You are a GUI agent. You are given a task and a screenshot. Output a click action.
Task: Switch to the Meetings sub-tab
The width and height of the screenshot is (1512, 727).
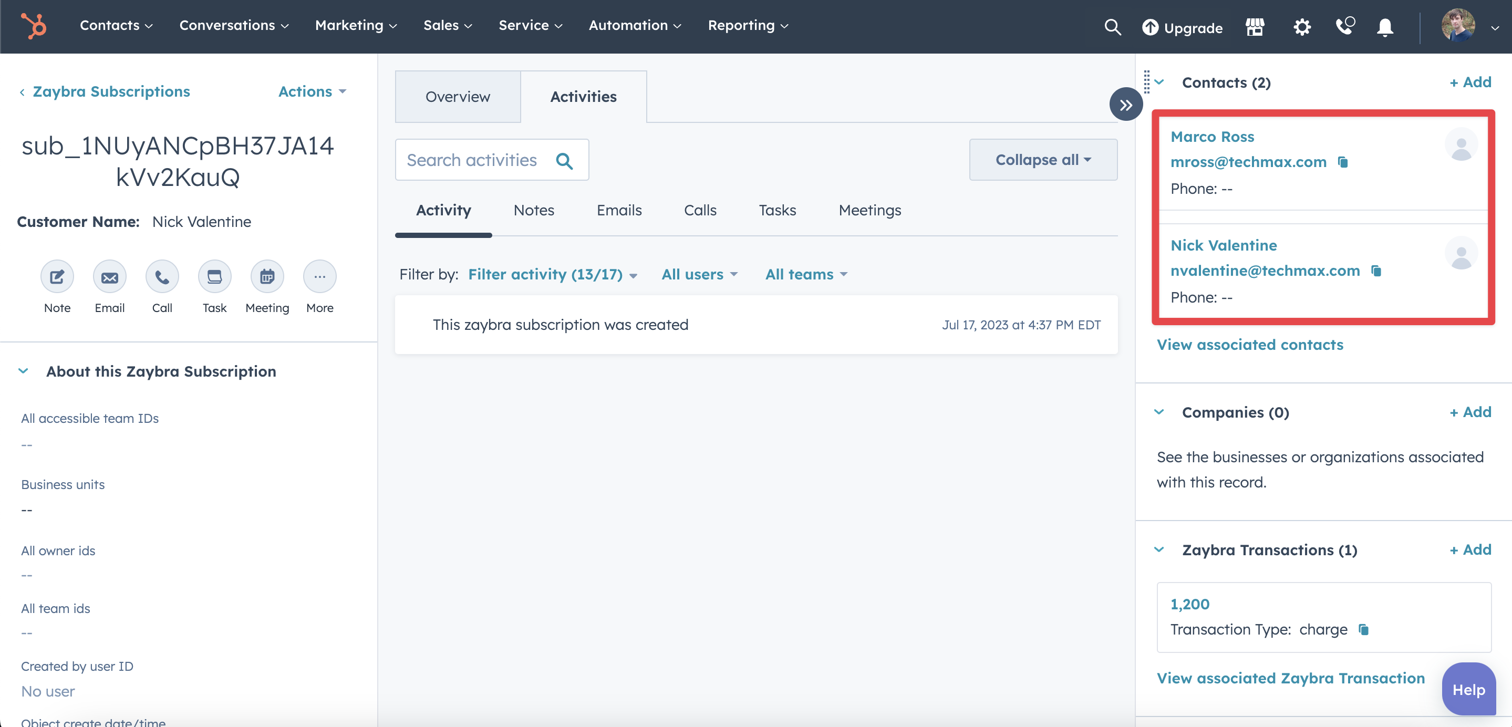point(870,210)
